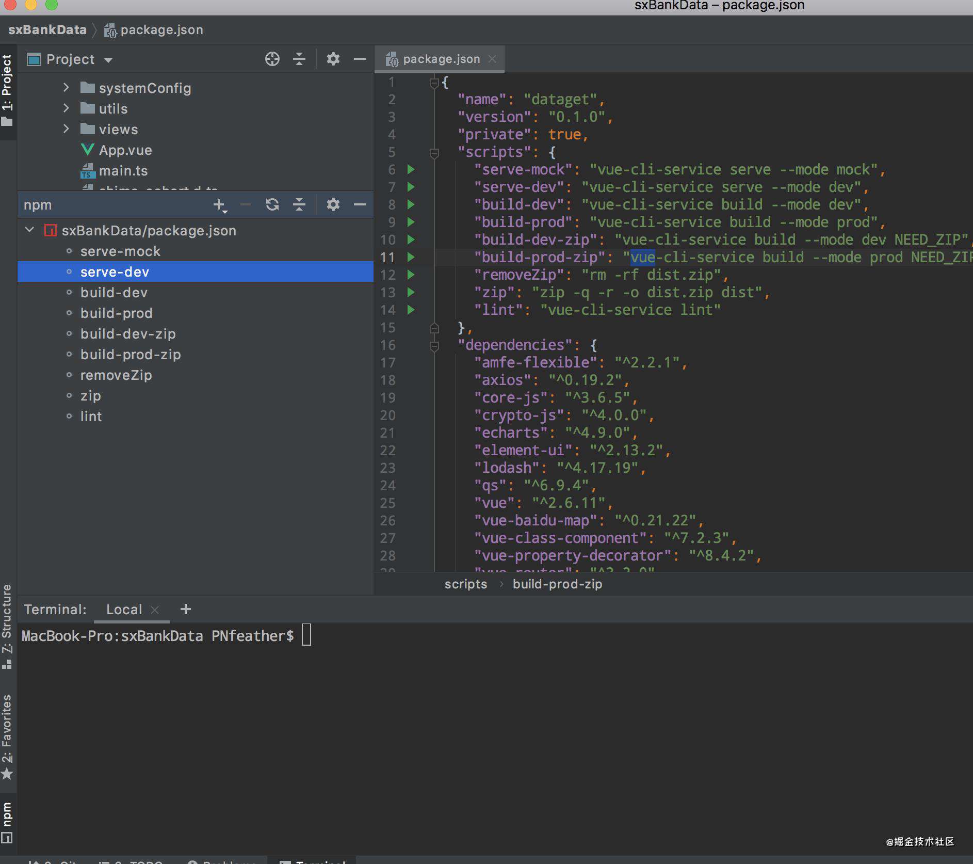Open App.vue in the project tree
Image resolution: width=973 pixels, height=864 pixels.
tap(125, 150)
